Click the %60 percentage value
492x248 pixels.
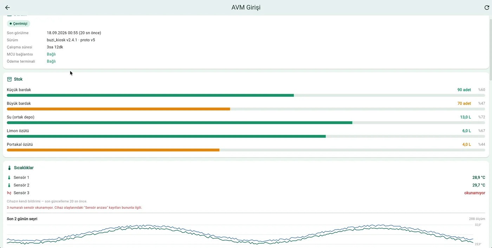(481, 90)
